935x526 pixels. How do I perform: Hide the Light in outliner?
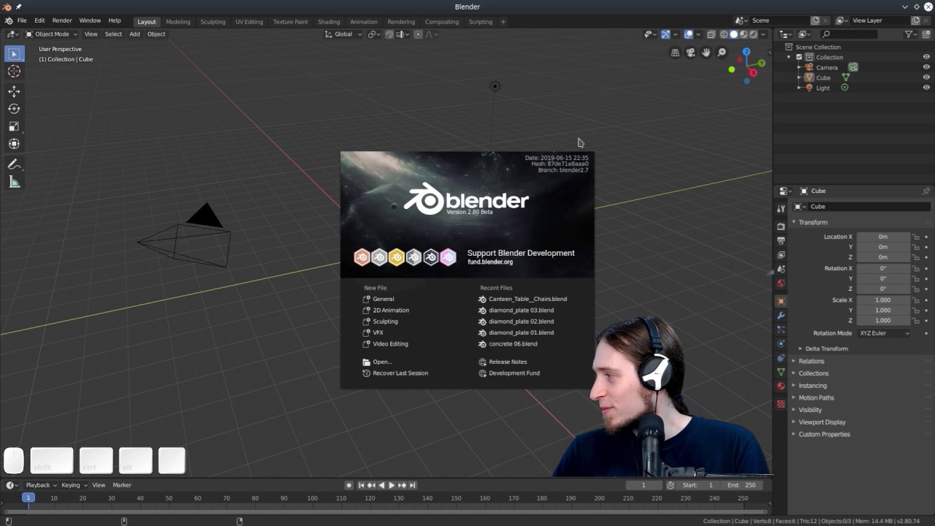coord(926,88)
